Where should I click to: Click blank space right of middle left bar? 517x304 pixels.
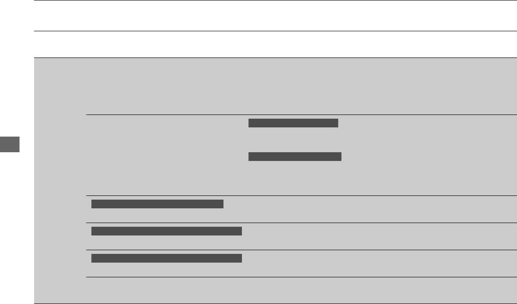(379, 236)
